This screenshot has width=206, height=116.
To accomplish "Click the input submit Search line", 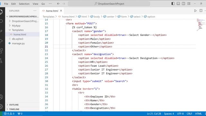I will [100, 81].
